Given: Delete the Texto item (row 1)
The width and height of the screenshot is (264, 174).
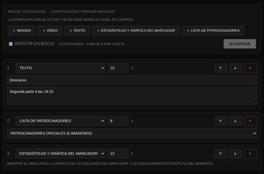Looking at the screenshot, I should (x=251, y=68).
